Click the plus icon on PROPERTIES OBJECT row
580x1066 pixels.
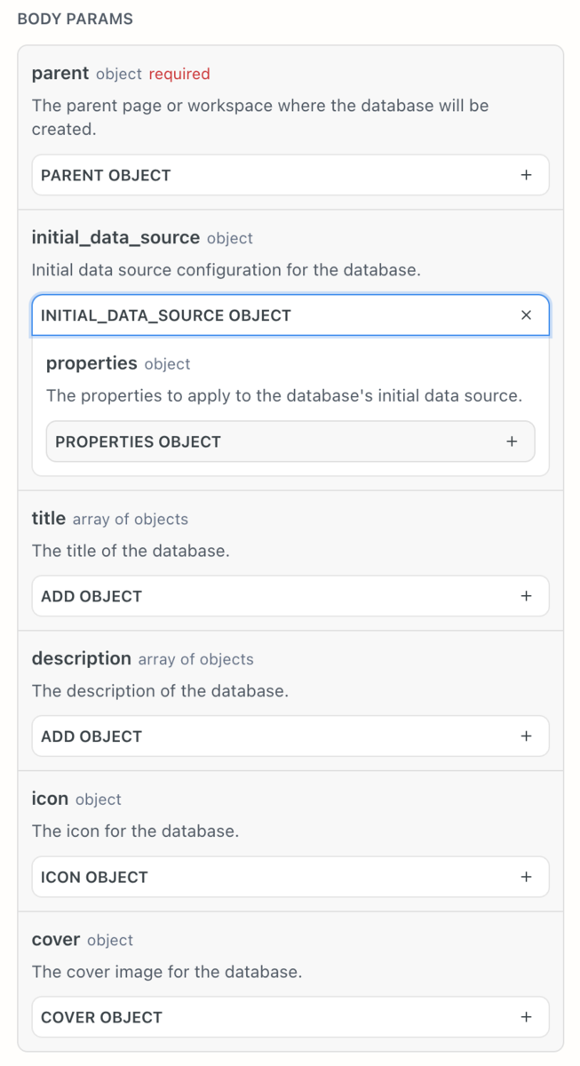point(512,442)
